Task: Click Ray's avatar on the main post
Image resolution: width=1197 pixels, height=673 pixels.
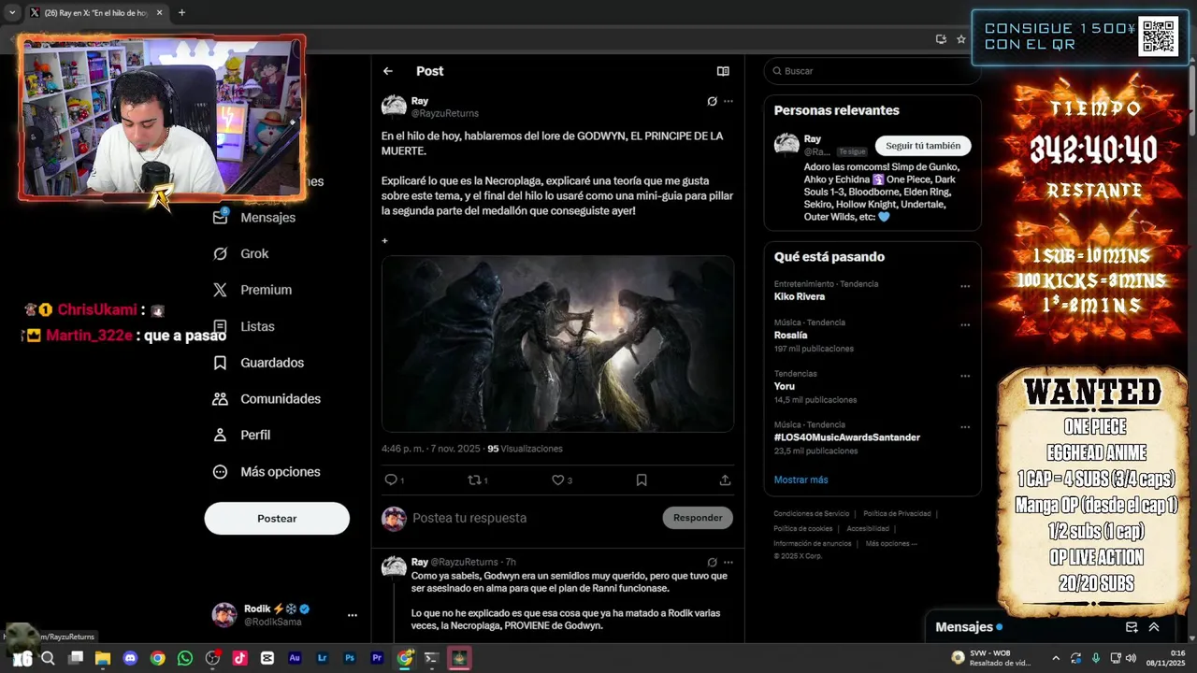Action: [394, 107]
